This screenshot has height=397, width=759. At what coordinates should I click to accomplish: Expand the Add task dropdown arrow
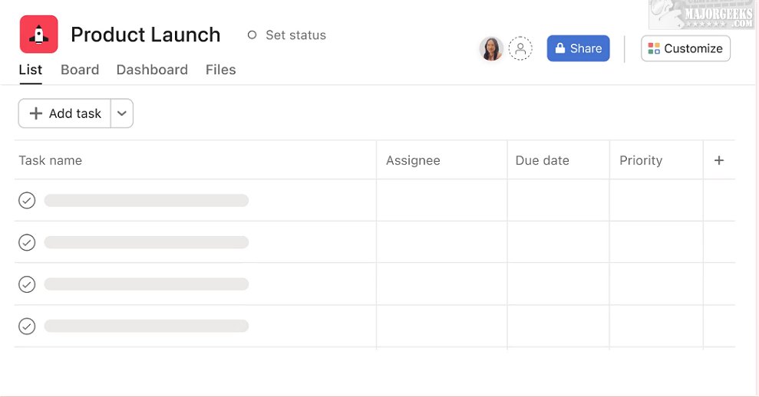pos(122,113)
